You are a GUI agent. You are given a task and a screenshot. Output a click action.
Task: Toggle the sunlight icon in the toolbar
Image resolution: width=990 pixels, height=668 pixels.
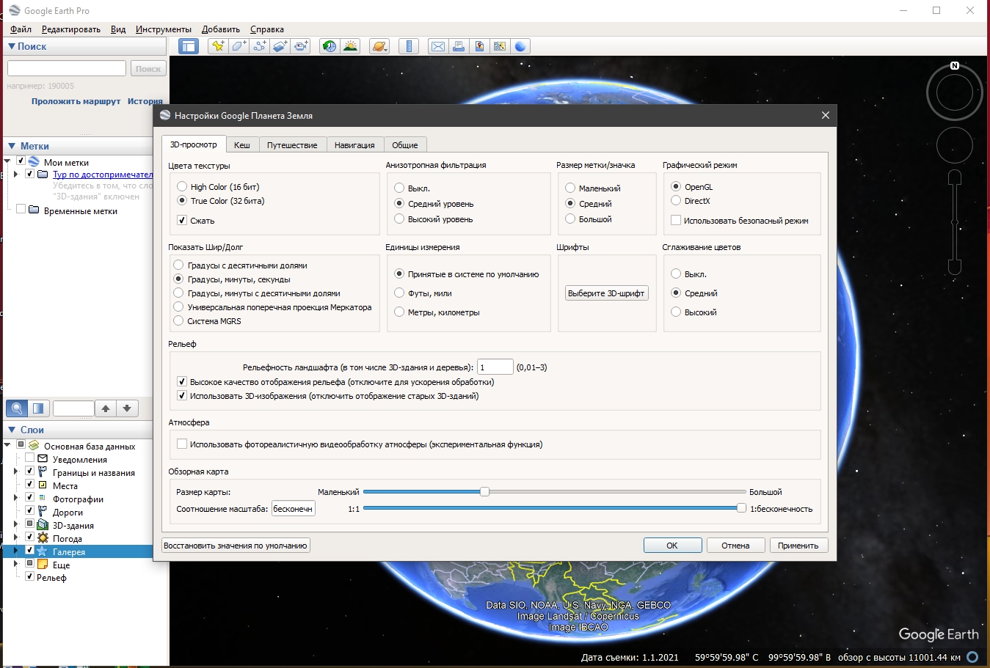pos(350,46)
